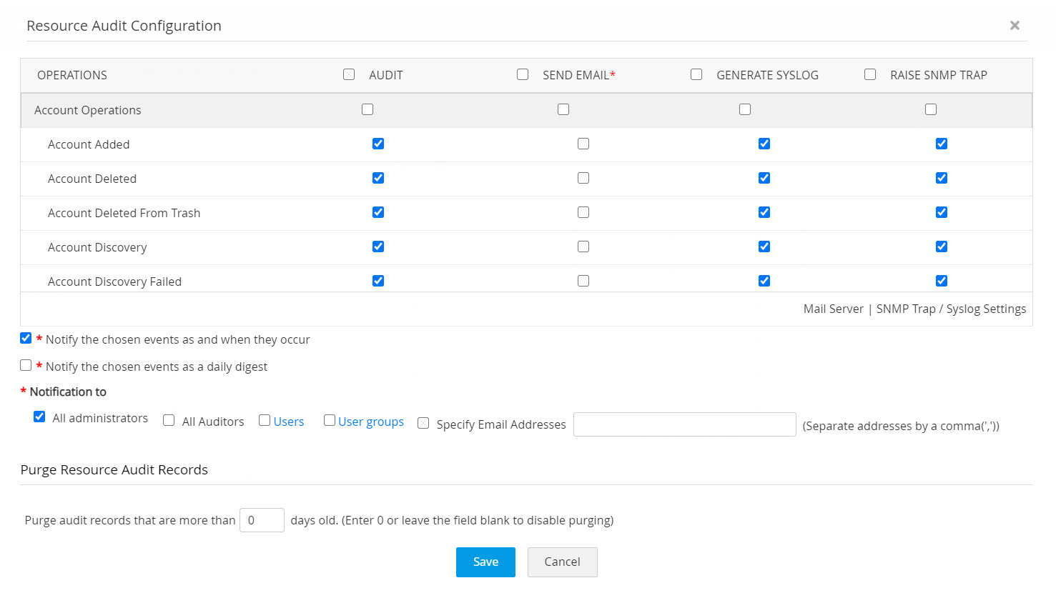This screenshot has height=593, width=1056.
Task: Enable Send Email for Account Deleted
Action: (x=583, y=178)
